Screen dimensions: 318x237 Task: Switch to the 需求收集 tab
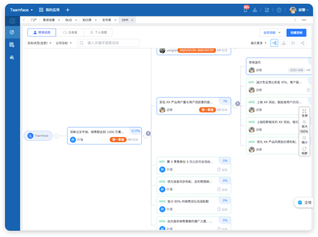(x=49, y=20)
